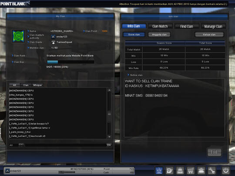The image size is (235, 176).
Task: Click the player experience bar in status bar
Action: pyautogui.click(x=75, y=172)
